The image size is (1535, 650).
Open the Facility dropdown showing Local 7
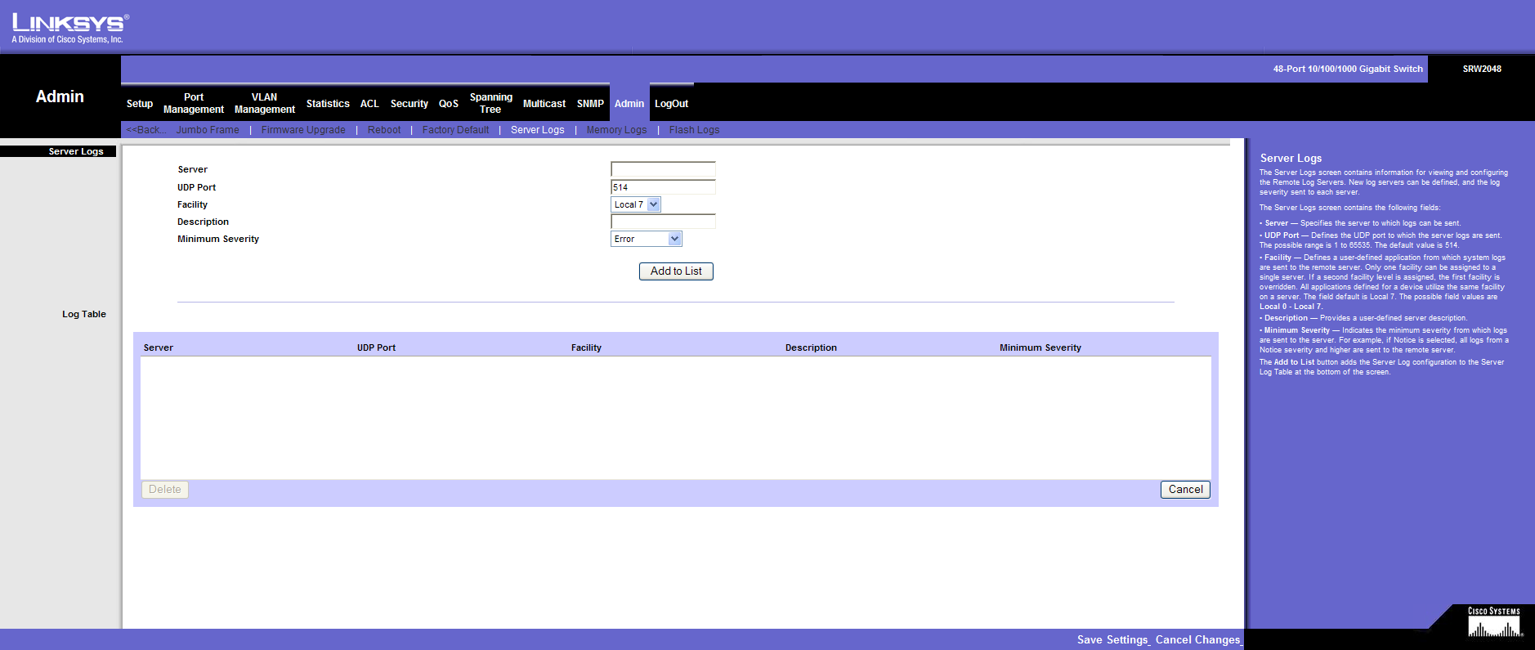(x=635, y=204)
